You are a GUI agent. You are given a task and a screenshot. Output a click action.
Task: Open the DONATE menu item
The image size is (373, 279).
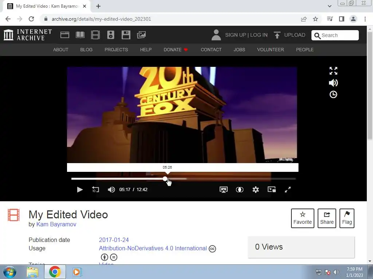click(176, 49)
